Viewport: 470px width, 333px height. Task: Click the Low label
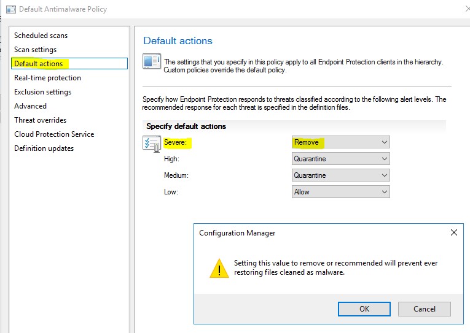(171, 192)
